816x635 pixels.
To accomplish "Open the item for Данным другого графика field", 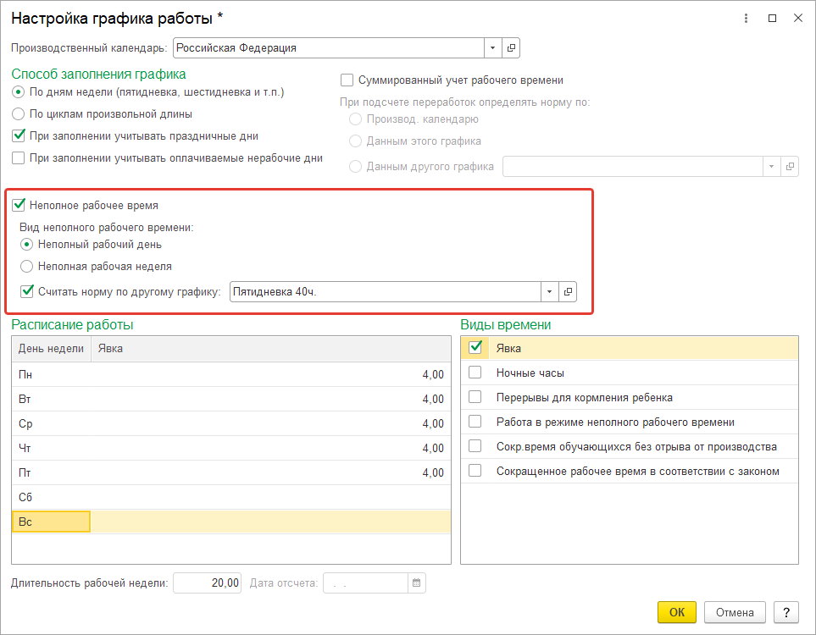I will click(790, 166).
